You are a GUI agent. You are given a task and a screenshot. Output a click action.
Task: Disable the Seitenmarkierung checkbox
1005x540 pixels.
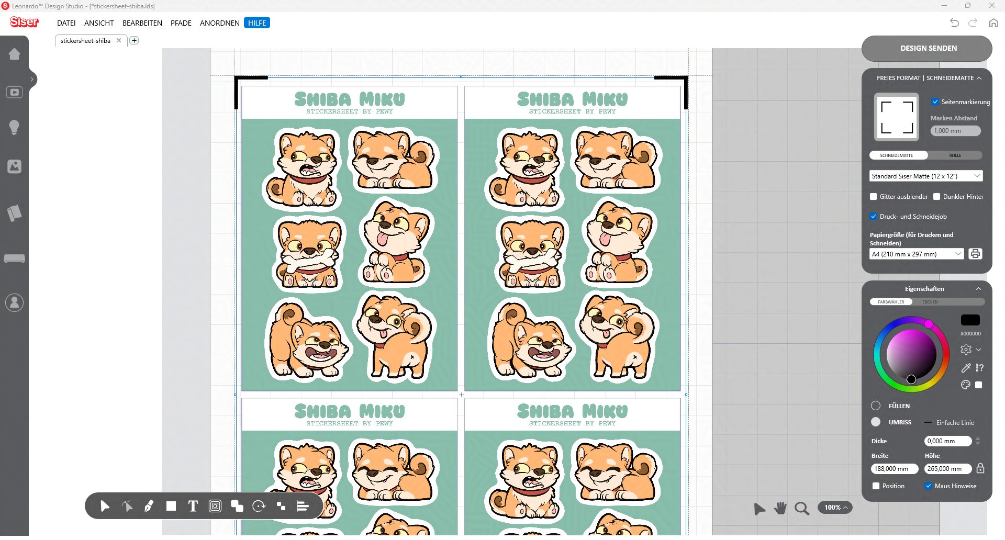935,102
